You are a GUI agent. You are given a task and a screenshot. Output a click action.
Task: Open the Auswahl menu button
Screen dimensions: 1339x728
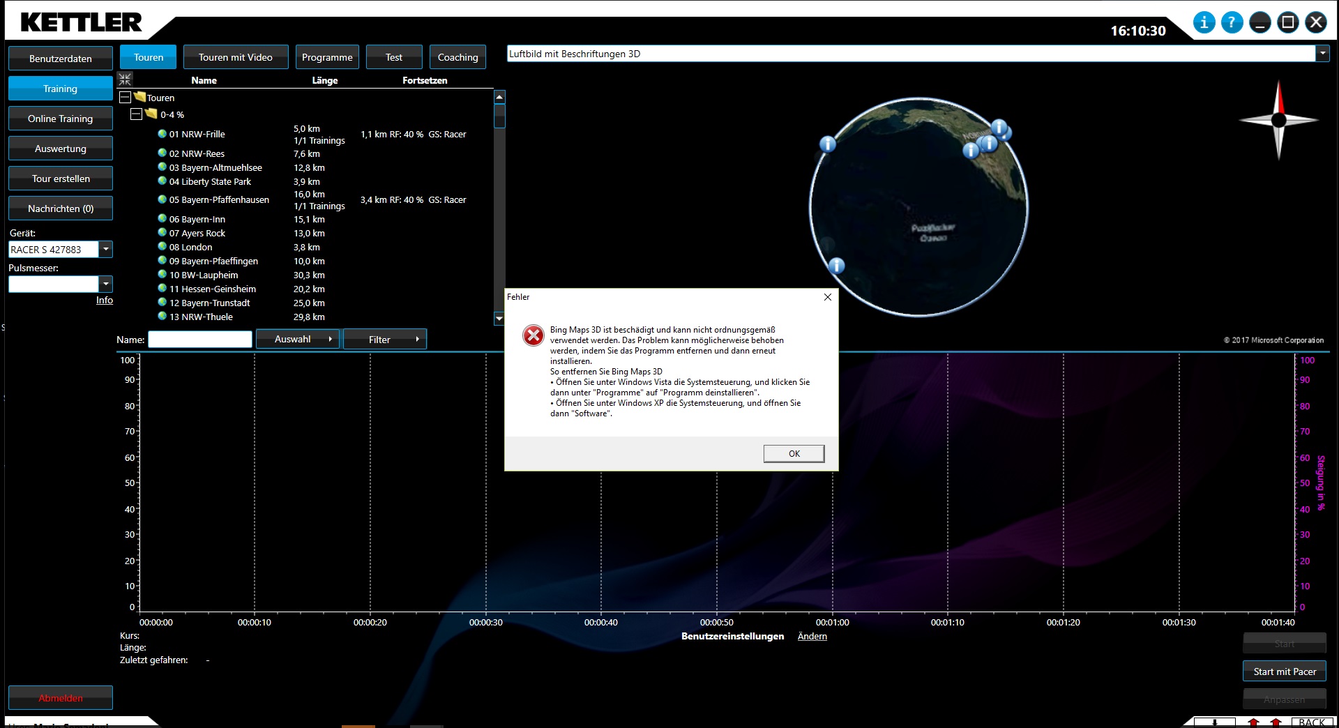298,339
